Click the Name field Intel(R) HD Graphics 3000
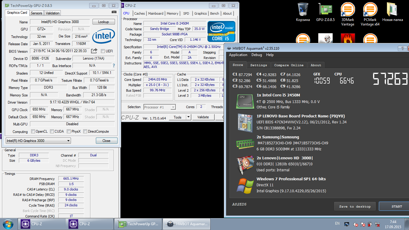The image size is (409, 230). 60,22
